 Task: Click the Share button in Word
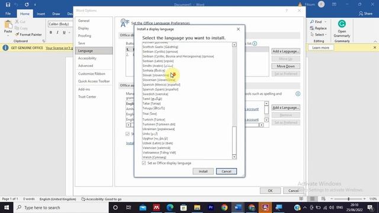point(365,14)
